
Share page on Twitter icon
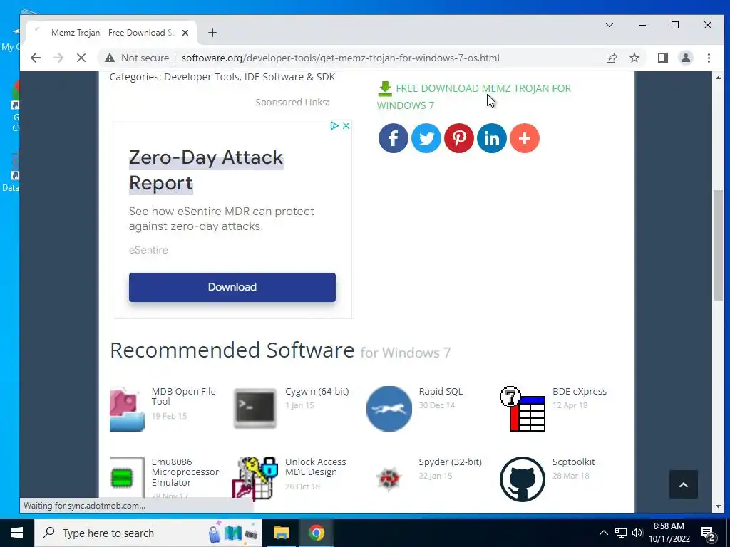coord(426,138)
